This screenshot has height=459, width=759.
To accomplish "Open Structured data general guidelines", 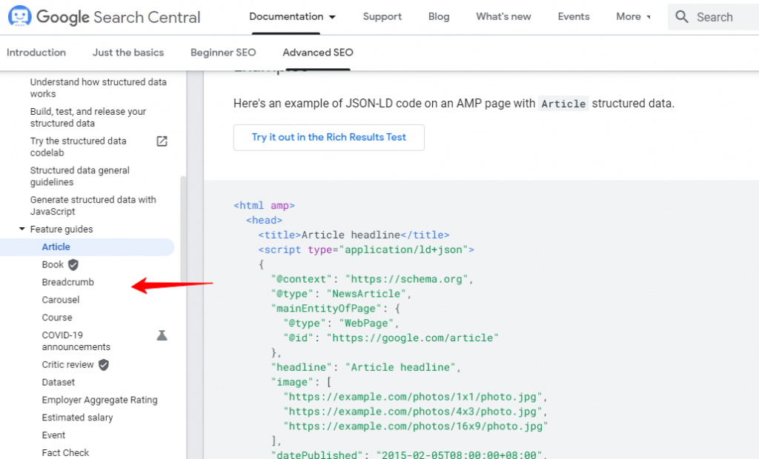I will (80, 176).
